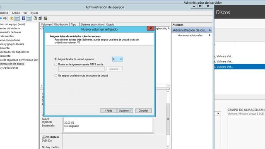Open the drive letter E dropdown
265x149 pixels.
click(118, 59)
